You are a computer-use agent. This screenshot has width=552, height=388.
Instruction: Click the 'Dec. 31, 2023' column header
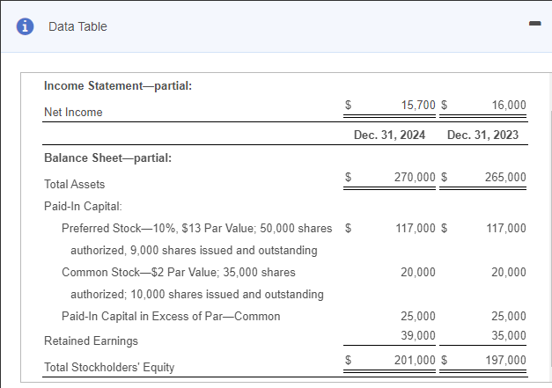(x=482, y=135)
